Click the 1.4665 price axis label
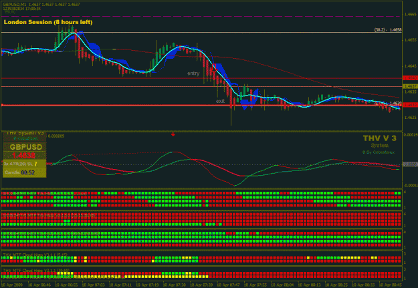418x288 pixels. (411, 15)
